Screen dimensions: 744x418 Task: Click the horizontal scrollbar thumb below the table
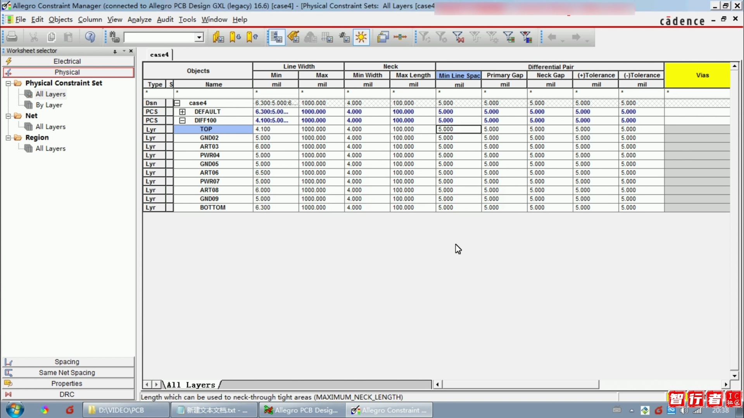click(520, 384)
